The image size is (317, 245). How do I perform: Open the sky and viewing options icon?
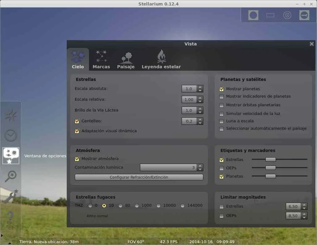[x=11, y=156]
